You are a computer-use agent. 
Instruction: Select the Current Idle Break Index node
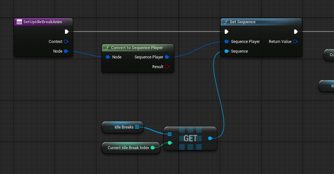click(131, 148)
